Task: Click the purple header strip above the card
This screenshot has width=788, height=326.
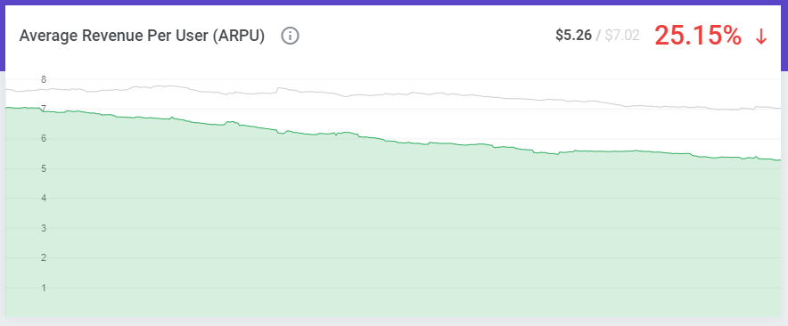Action: coord(394,3)
